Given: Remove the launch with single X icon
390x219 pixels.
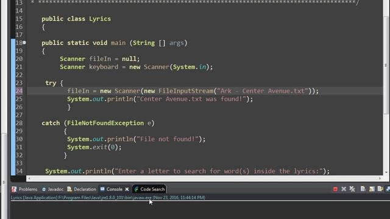Looking at the screenshot, I should [x=344, y=189].
